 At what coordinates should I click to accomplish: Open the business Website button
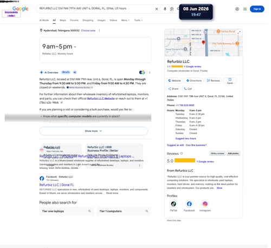click(175, 81)
